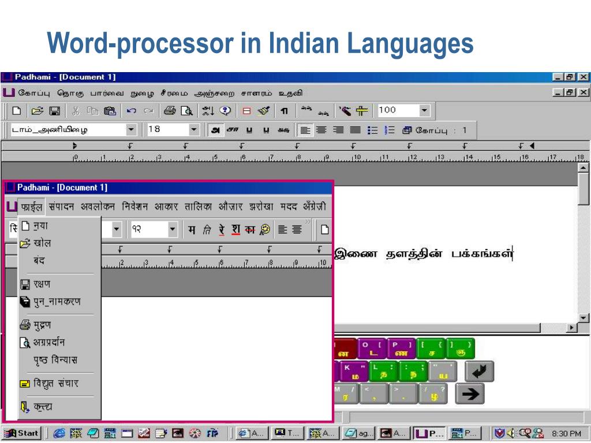The image size is (591, 443).
Task: Open Hindi font name dropdown arrow
Action: (x=117, y=229)
